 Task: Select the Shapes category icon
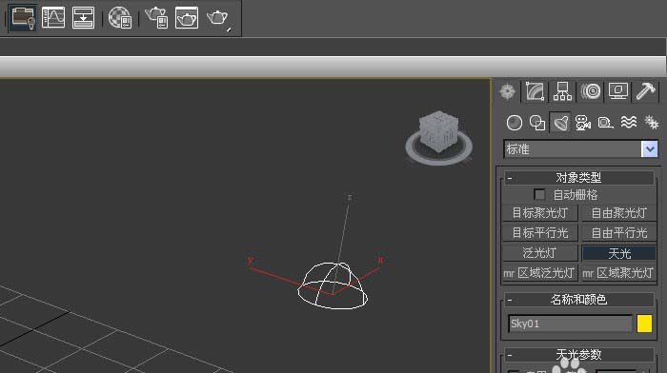(537, 123)
